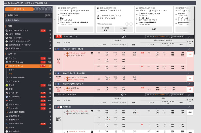Image resolution: width=201 pixels, height=133 pixels.
Task: Show more markets +45 for Franklin Bulls match
Action: (190, 54)
